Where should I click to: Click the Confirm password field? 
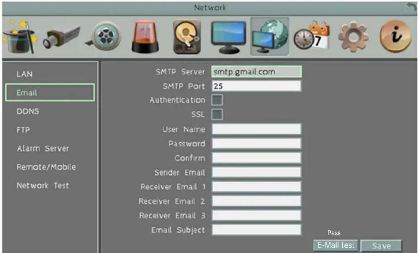[256, 158]
